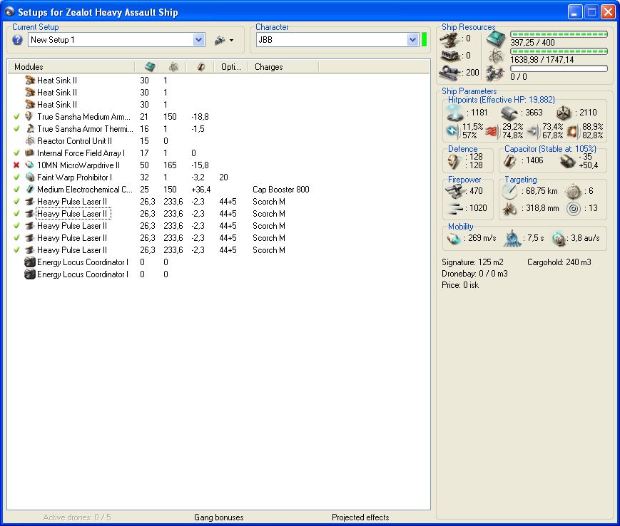Toggle Medium Electrochemical Capacitor booster state
Viewport: 620px width, 526px height.
click(16, 190)
